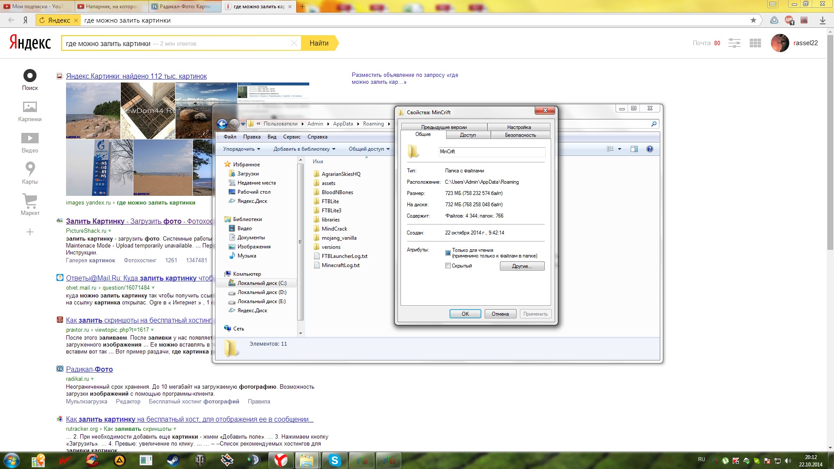Open World of Tanks from the taskbar
Image resolution: width=834 pixels, height=469 pixels.
pos(200,460)
